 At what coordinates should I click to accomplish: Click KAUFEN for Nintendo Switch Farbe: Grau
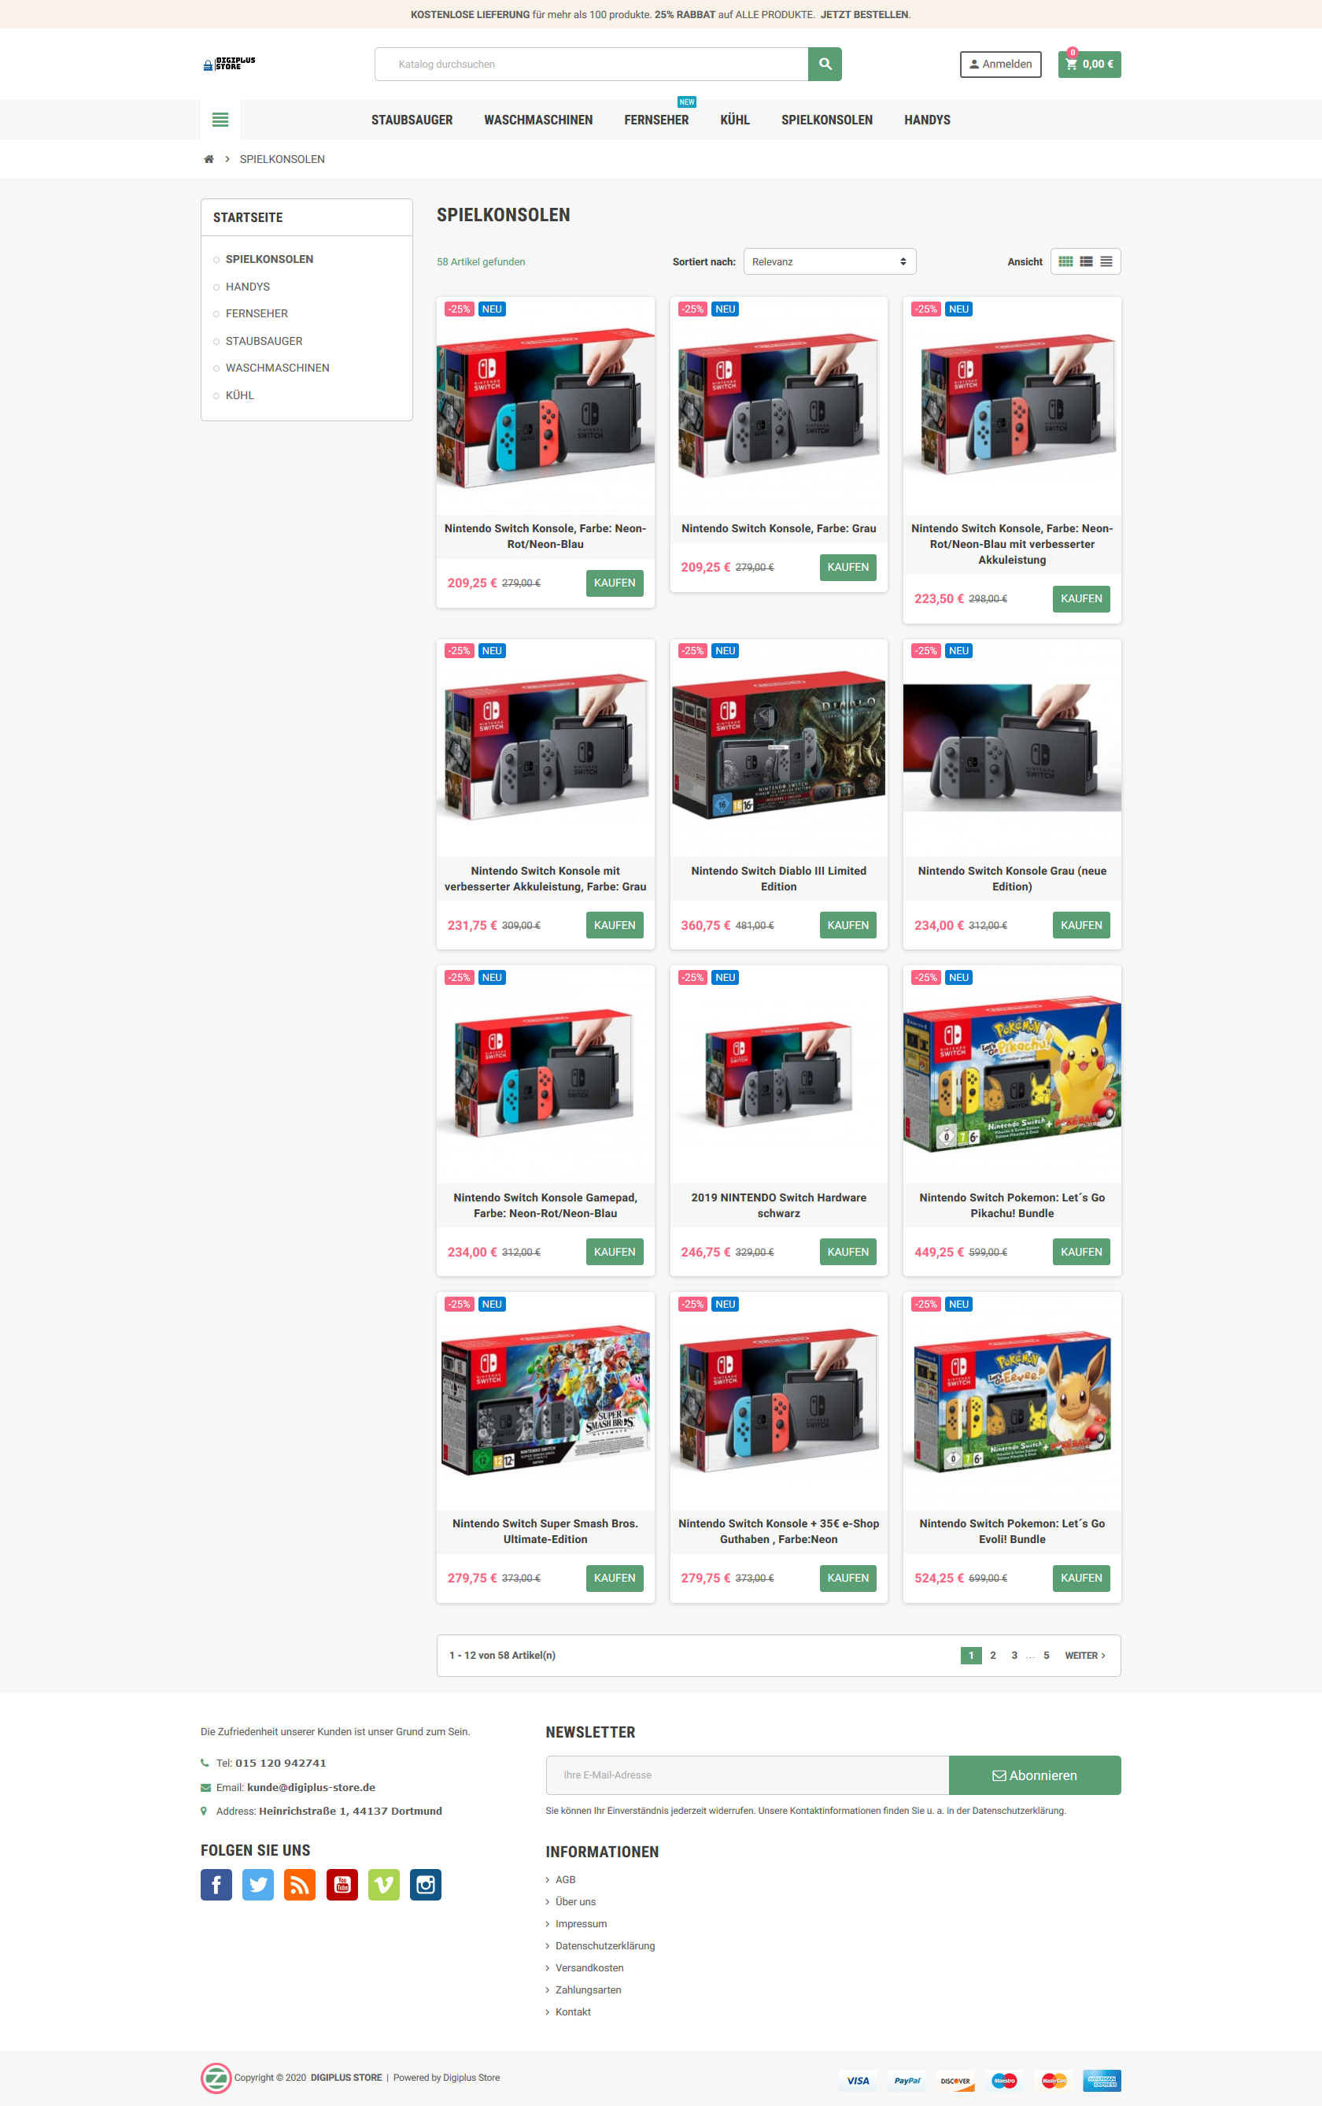tap(847, 568)
